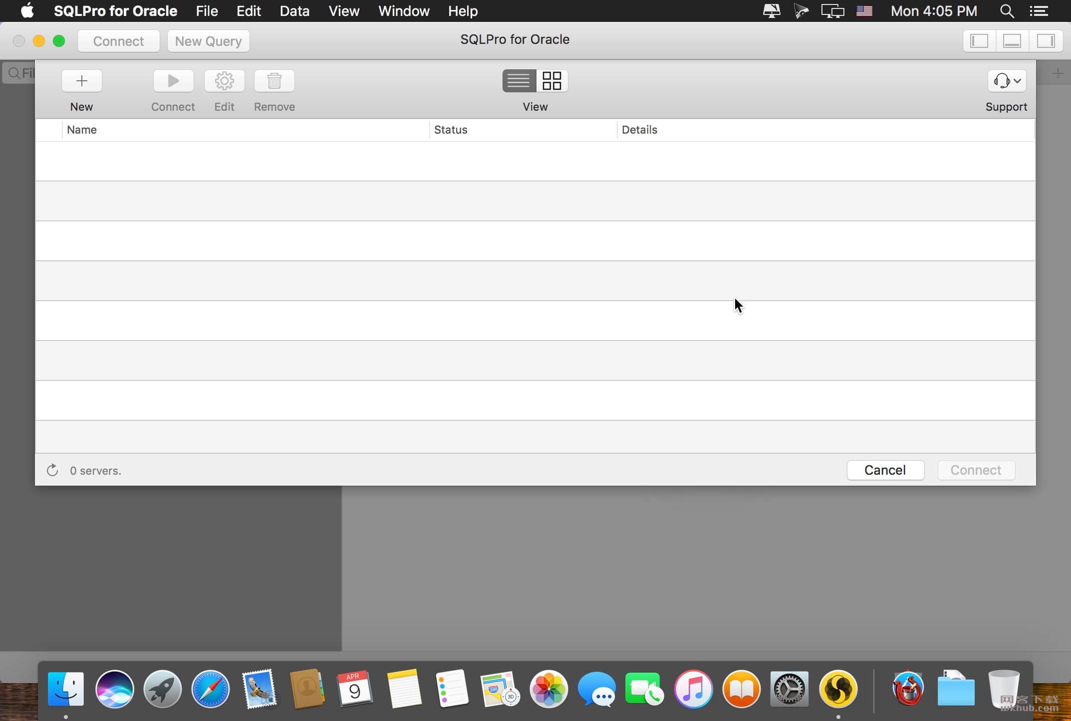Toggle the right sidebar panel
The image size is (1071, 721).
tap(1046, 41)
